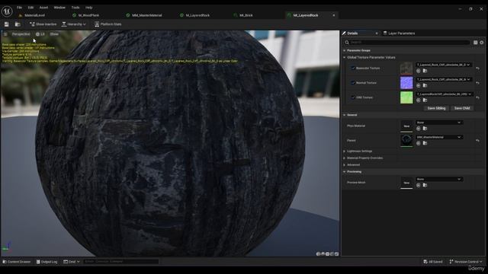Open the Help menu

pyautogui.click(x=88, y=8)
